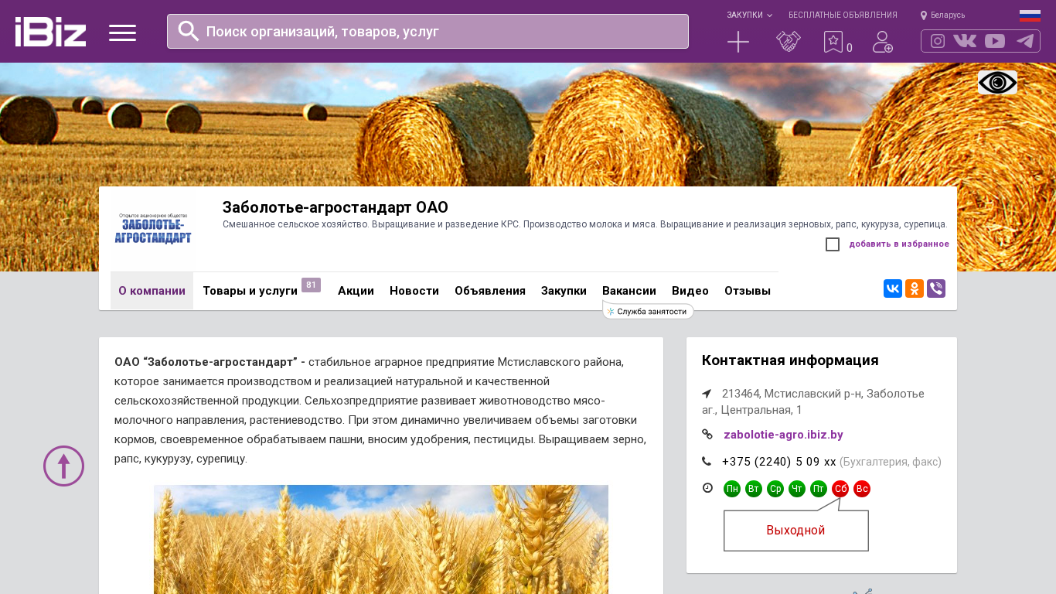Share page via Odnoklassniki button
Viewport: 1056px width, 594px height.
[x=915, y=288]
